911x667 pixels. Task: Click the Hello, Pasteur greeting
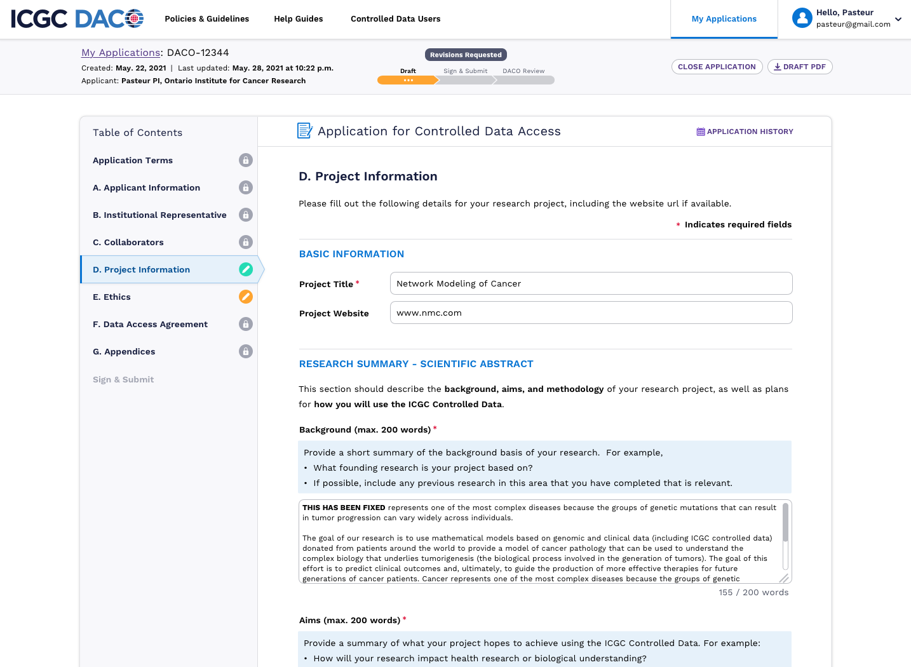[x=845, y=13]
